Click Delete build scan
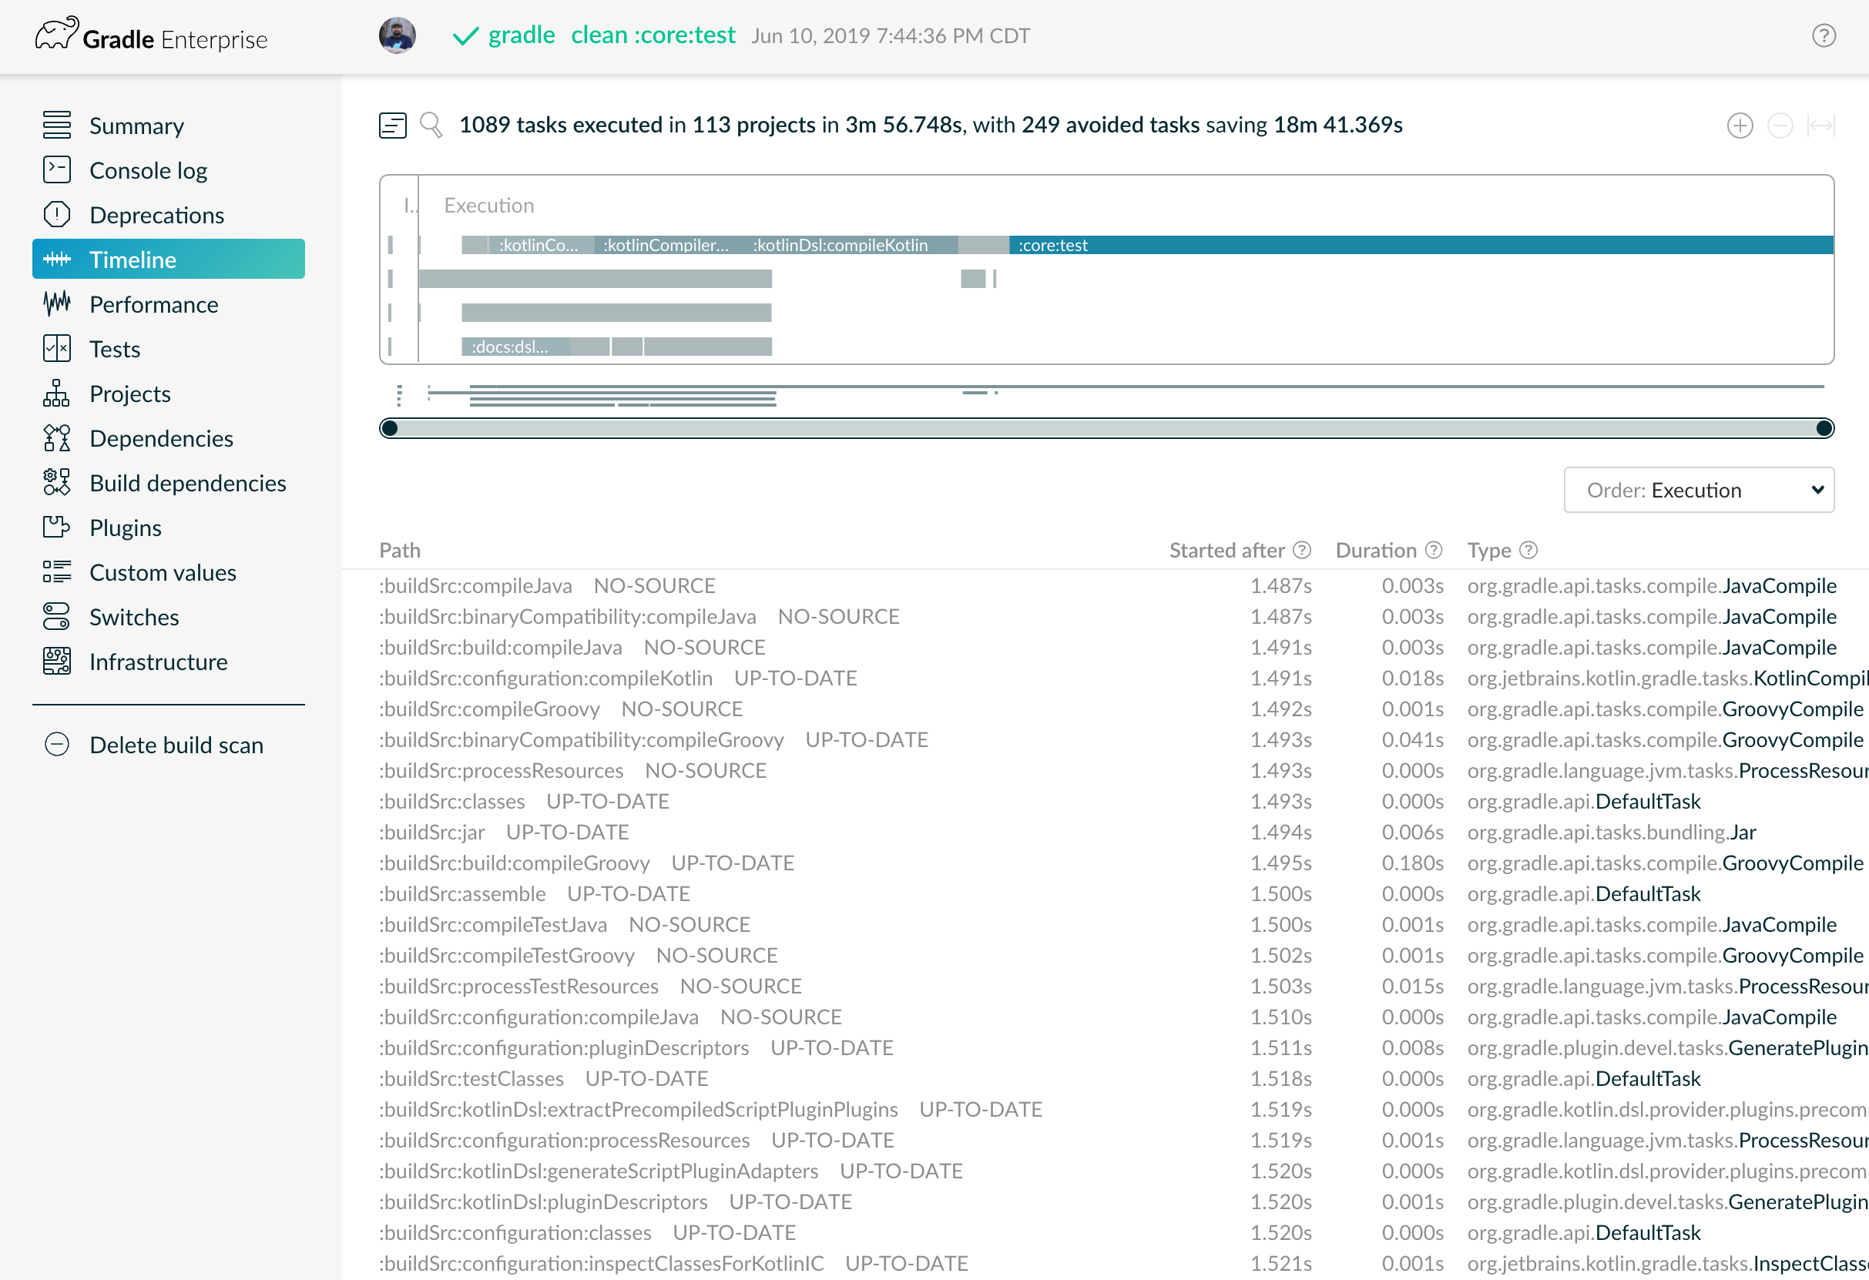 (x=177, y=745)
